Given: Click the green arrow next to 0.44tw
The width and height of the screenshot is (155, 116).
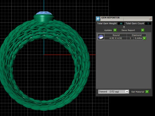Looking at the screenshot, I should point(144,38).
